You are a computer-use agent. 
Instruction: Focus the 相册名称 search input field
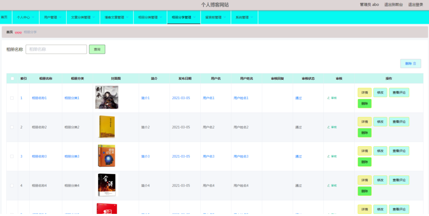coord(56,49)
